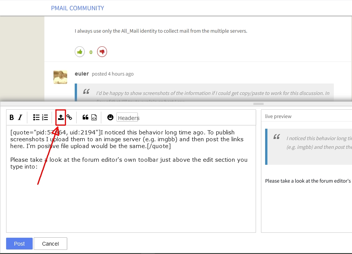The height and width of the screenshot is (254, 352).
Task: Click inside the reply text area
Action: [x=131, y=197]
